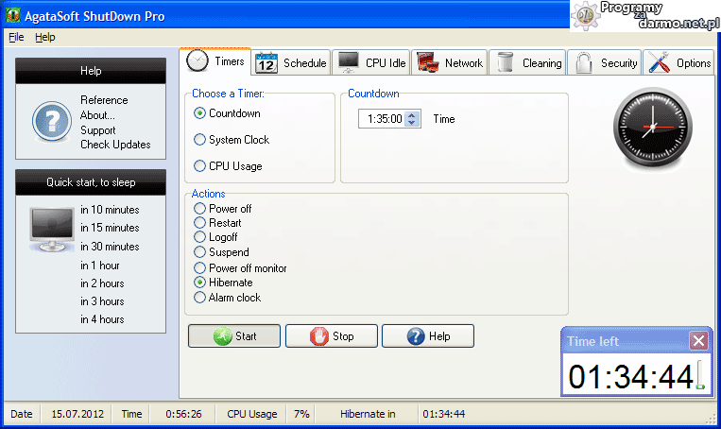The width and height of the screenshot is (721, 429).
Task: Click 'in 30 minutes' quick sleep link
Action: point(110,247)
